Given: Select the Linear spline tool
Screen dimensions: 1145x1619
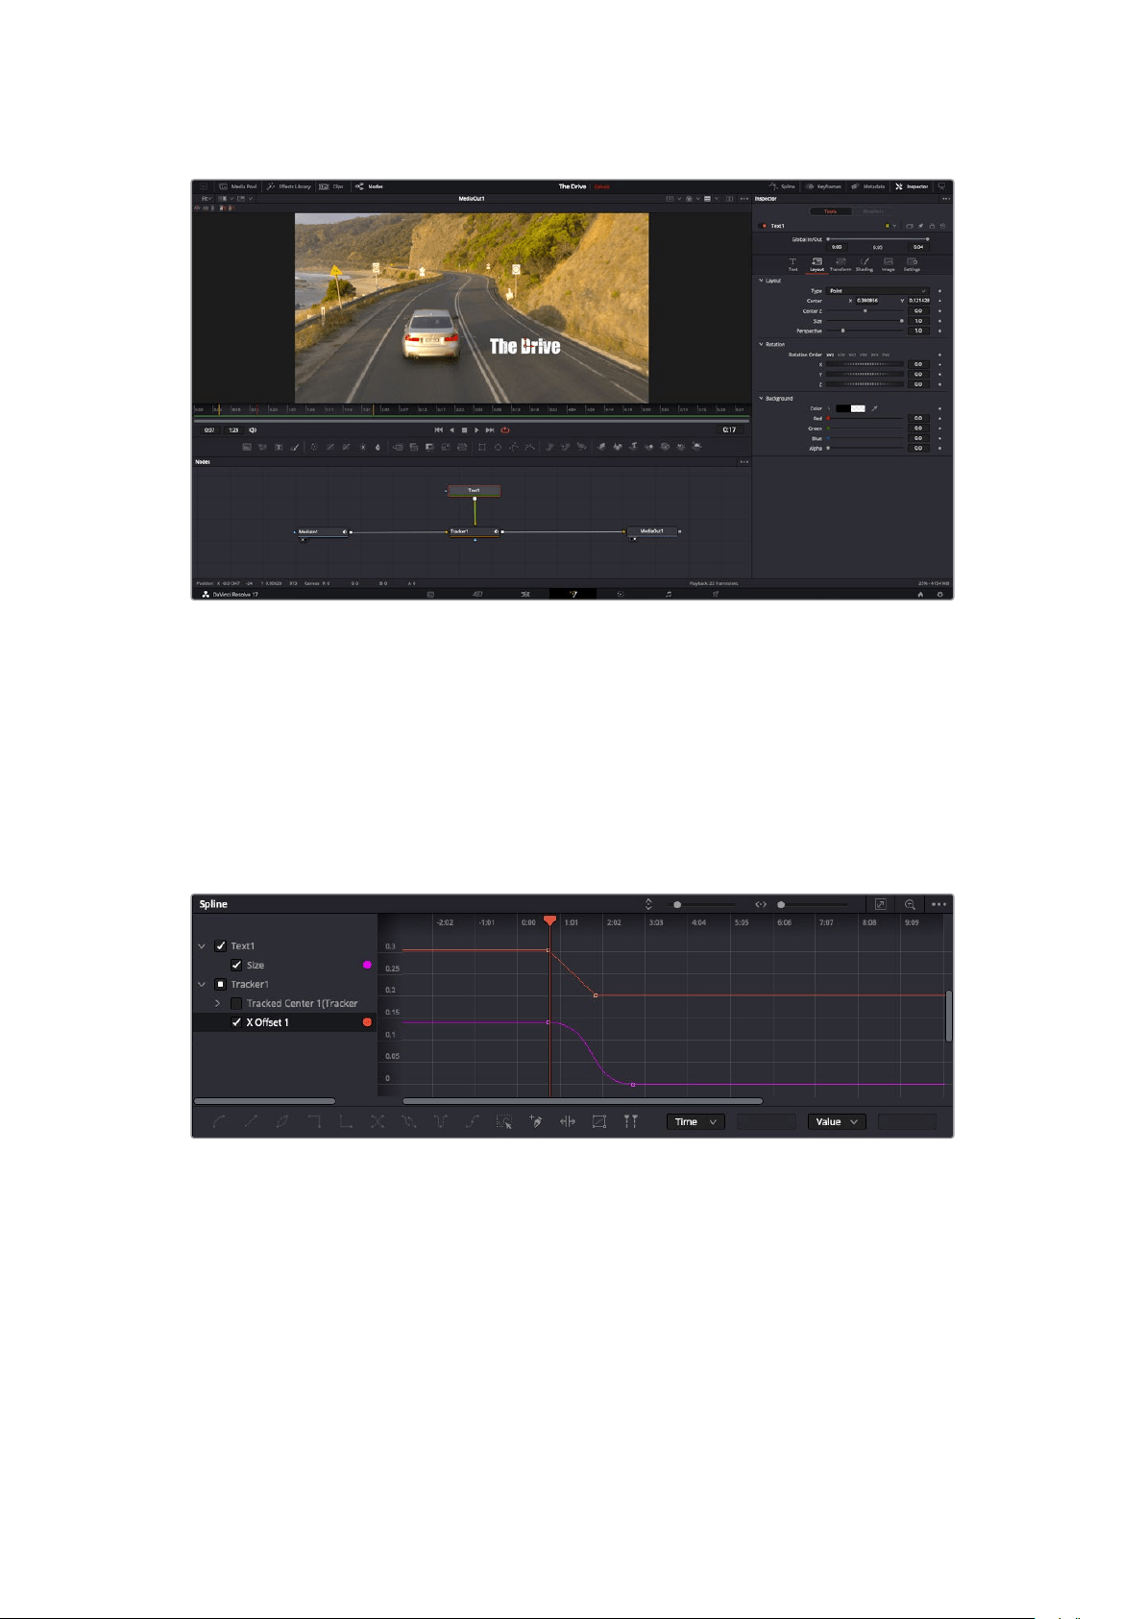Looking at the screenshot, I should tap(251, 1121).
